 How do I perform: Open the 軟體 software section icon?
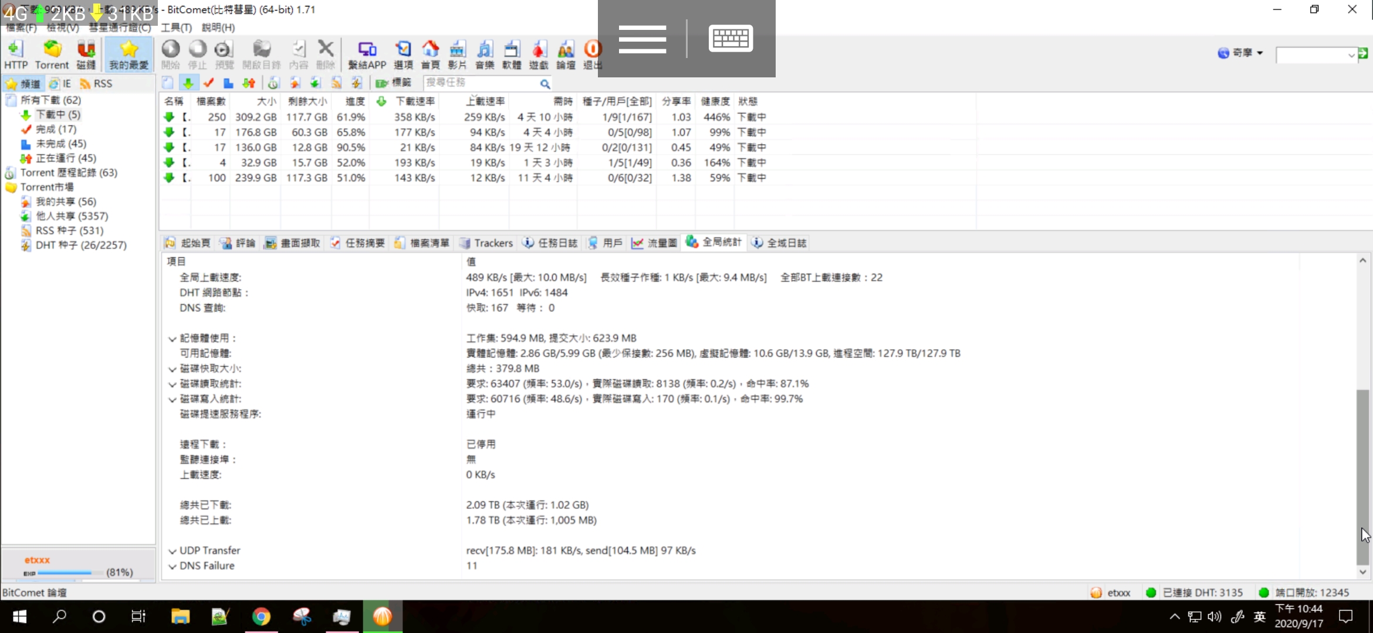512,55
